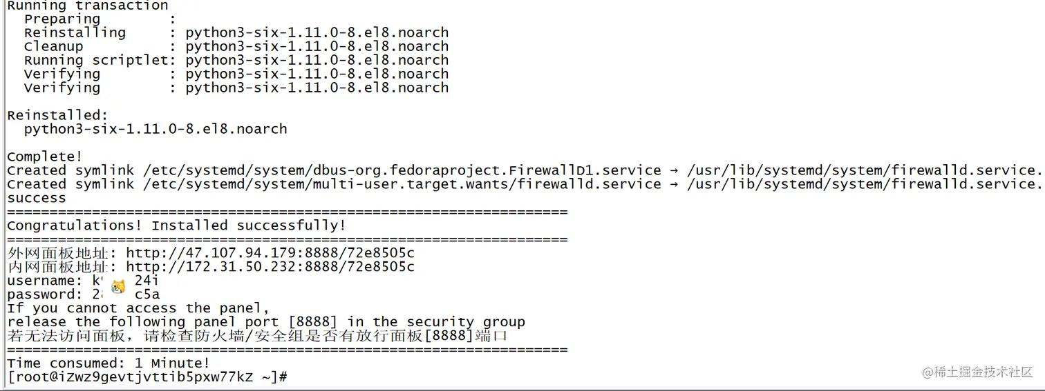The width and height of the screenshot is (1045, 391).
Task: Click the Juejin watermark logo
Action: click(x=977, y=372)
